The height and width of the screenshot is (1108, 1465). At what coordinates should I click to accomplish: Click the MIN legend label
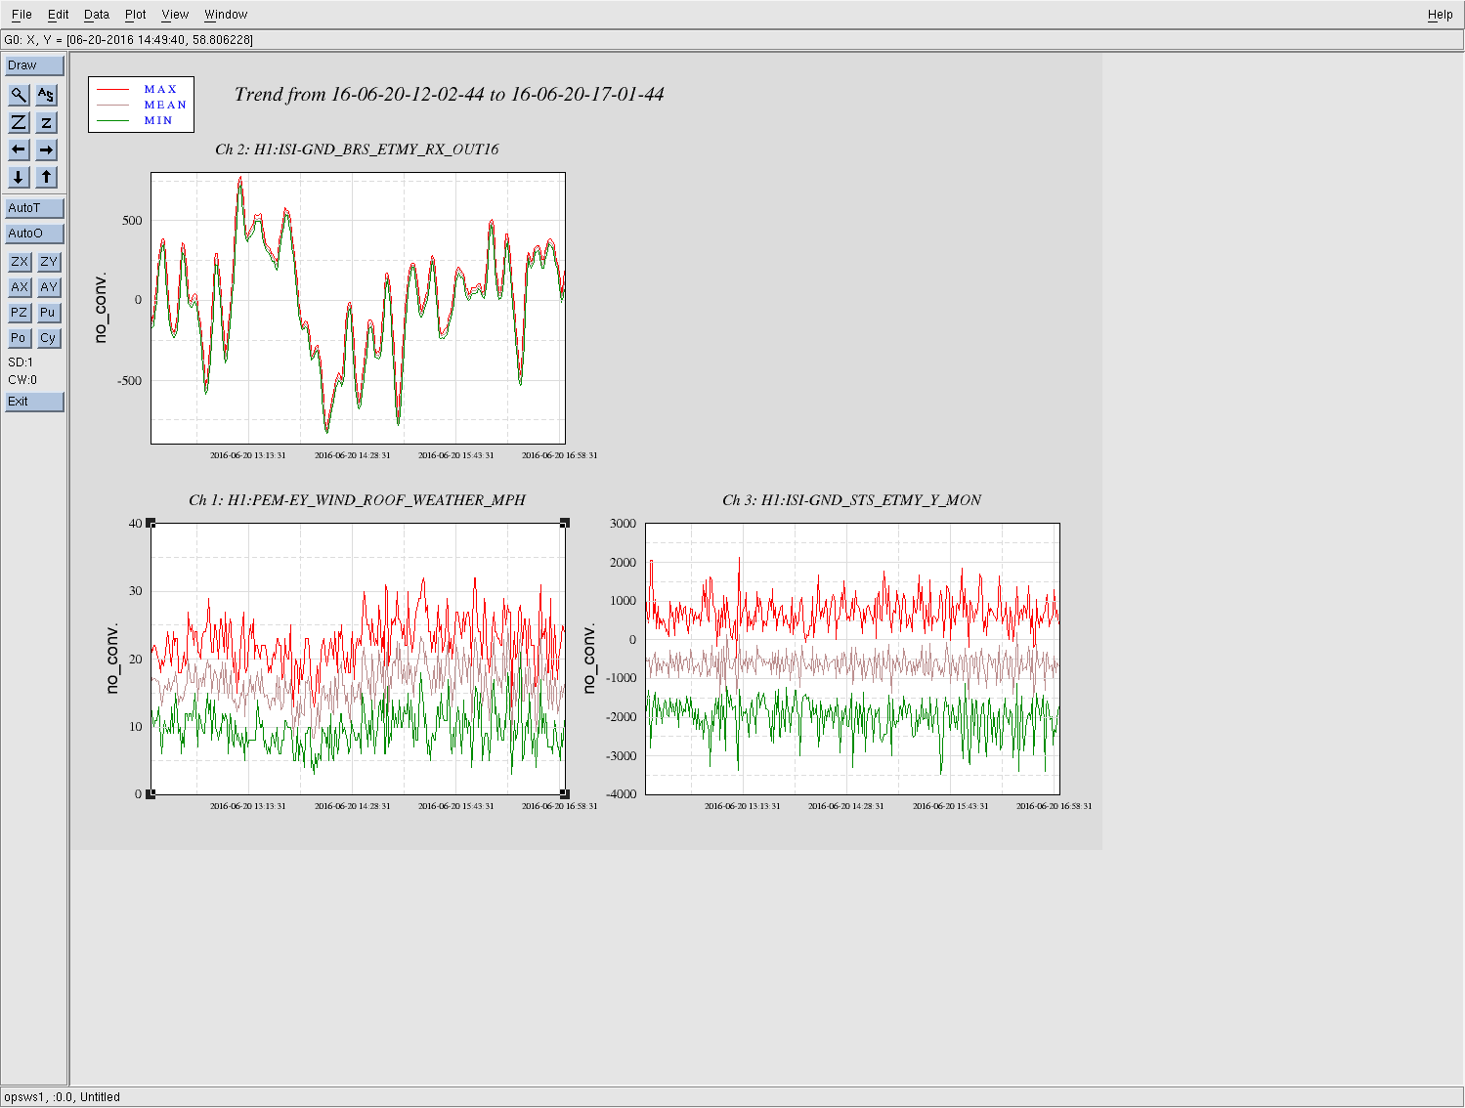click(x=158, y=120)
